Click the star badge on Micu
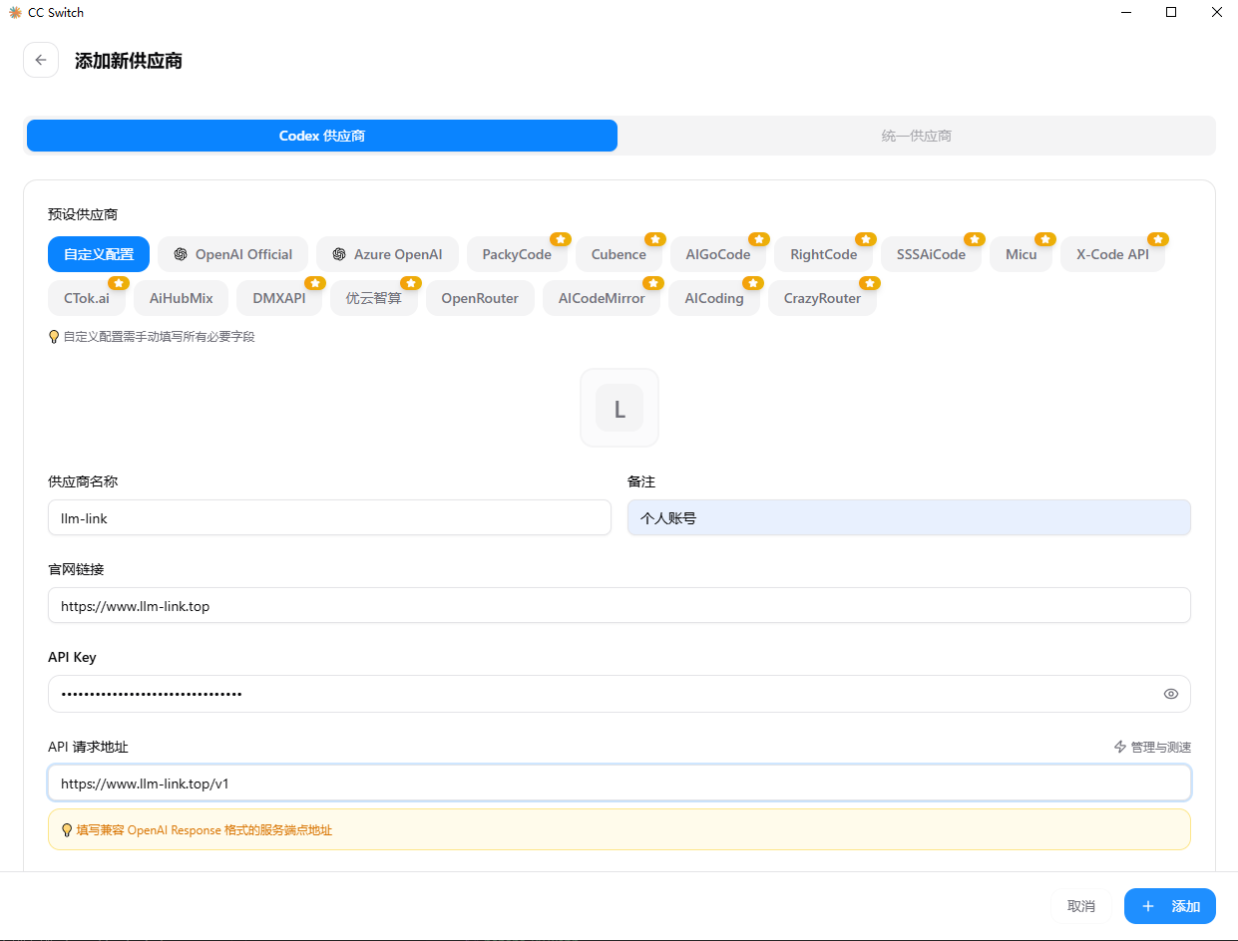 pos(1045,239)
